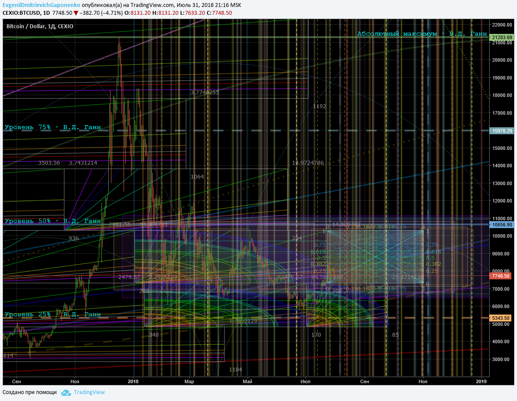This screenshot has height=401, width=517.
Task: Click the 'Мар' label on the time axis
Action: (189, 381)
